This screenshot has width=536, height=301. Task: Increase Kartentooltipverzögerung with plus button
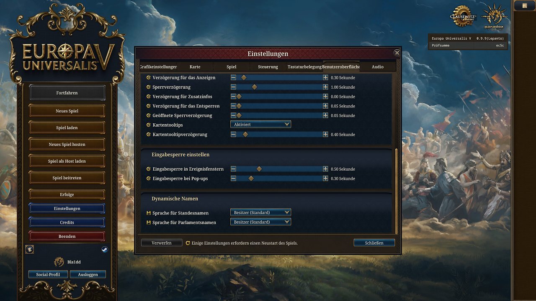[325, 134]
